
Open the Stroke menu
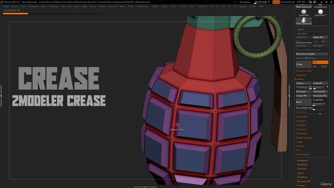(x=173, y=7)
